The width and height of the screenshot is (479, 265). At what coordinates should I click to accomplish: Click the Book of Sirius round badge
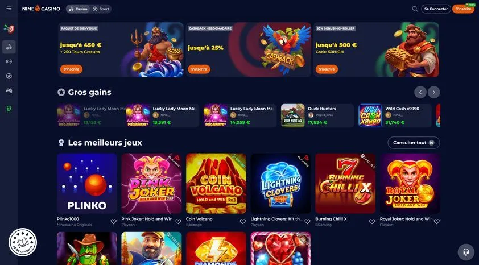coord(23,242)
